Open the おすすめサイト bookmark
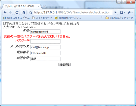This screenshot has width=136, height=106. coord(42,18)
